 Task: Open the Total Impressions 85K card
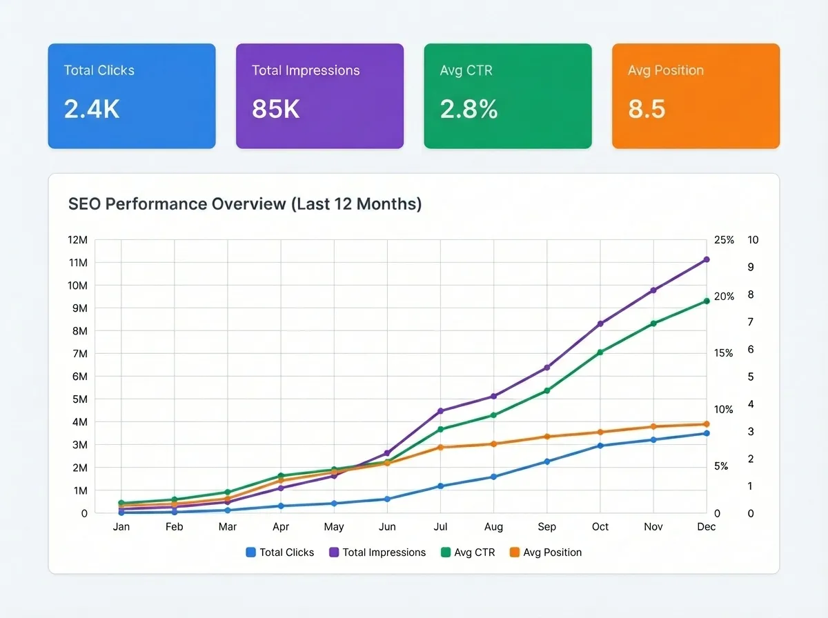(x=319, y=96)
